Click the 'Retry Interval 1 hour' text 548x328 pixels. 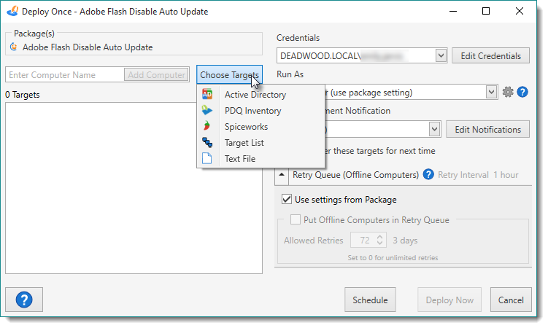478,175
